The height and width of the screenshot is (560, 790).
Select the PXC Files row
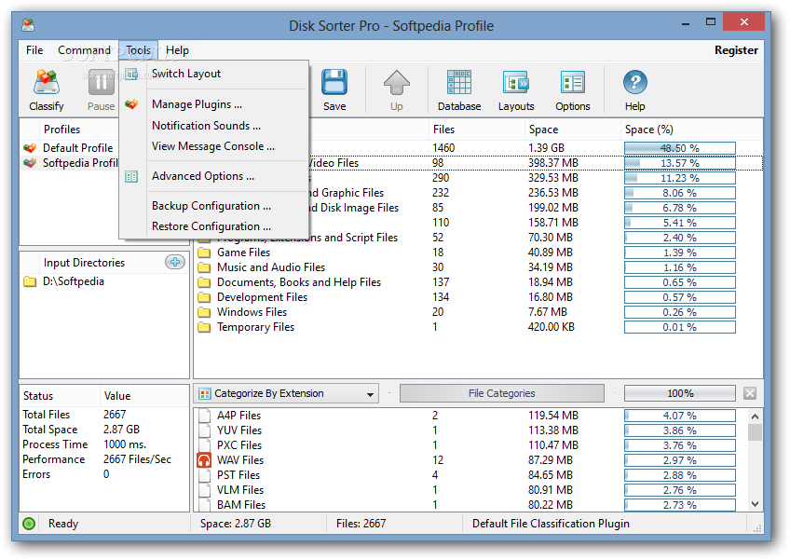(470, 445)
